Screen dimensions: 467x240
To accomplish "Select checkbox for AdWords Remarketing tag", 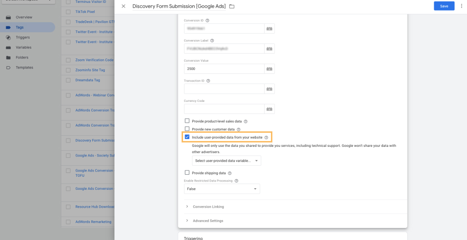I will [x=68, y=222].
